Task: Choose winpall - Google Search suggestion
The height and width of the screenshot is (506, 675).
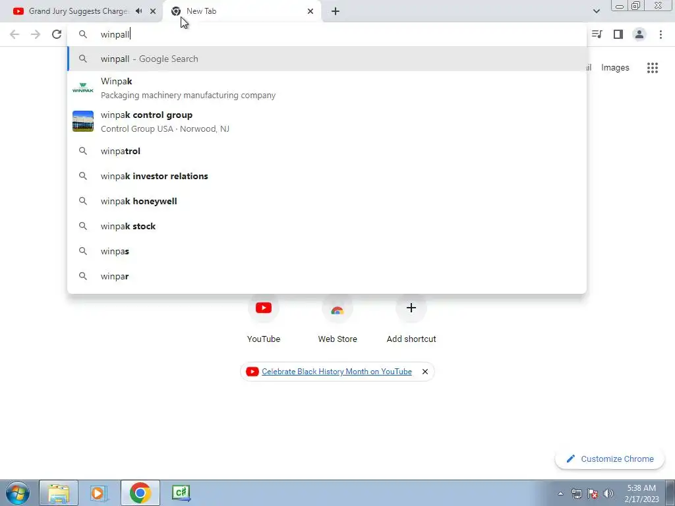Action: (327, 59)
